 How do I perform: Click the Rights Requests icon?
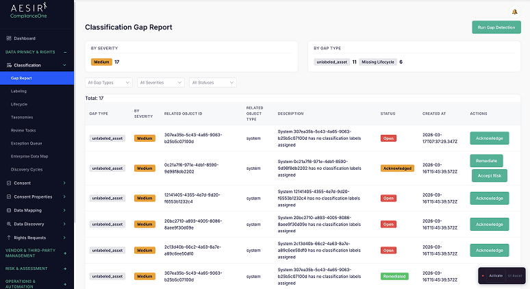click(x=8, y=238)
